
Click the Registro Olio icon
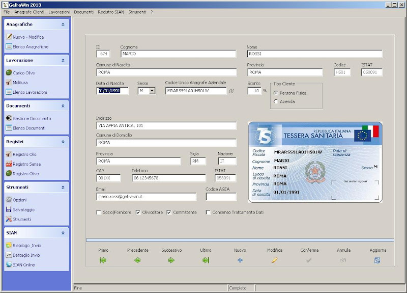point(9,154)
